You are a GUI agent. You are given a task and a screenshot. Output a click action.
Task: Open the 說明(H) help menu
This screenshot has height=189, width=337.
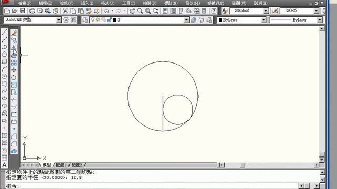click(261, 3)
